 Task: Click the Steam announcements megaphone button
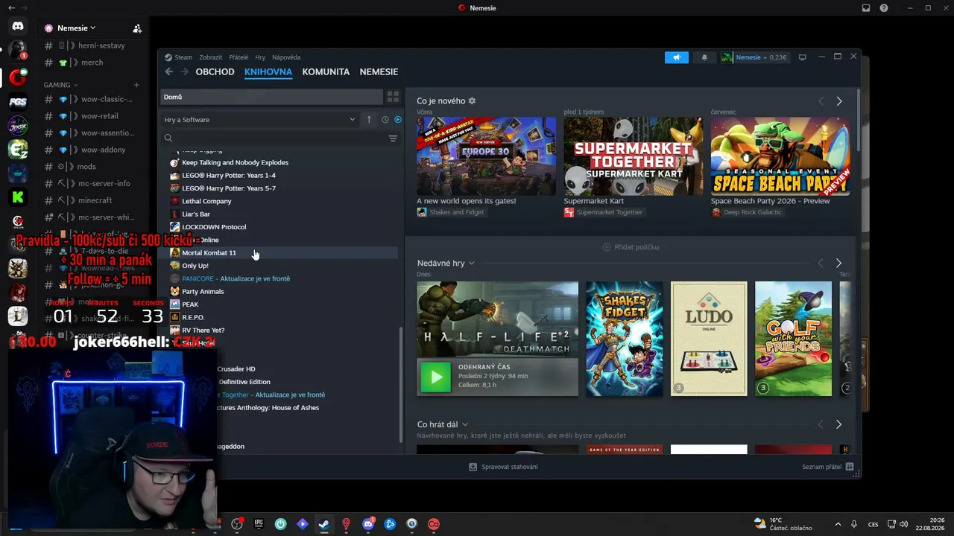[x=677, y=57]
